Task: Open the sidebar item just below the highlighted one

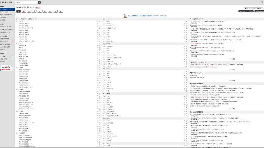Action: (7, 12)
